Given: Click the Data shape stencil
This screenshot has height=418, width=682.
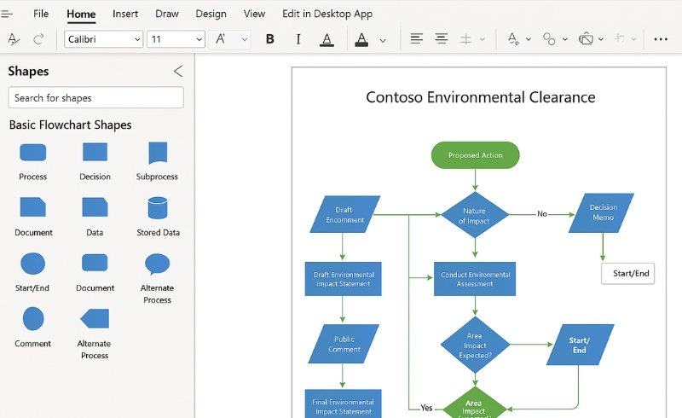Looking at the screenshot, I should 95,208.
